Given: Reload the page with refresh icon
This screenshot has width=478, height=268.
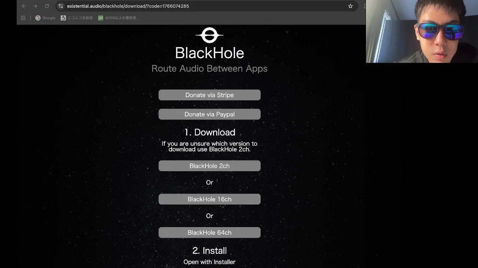Looking at the screenshot, I should (x=47, y=6).
